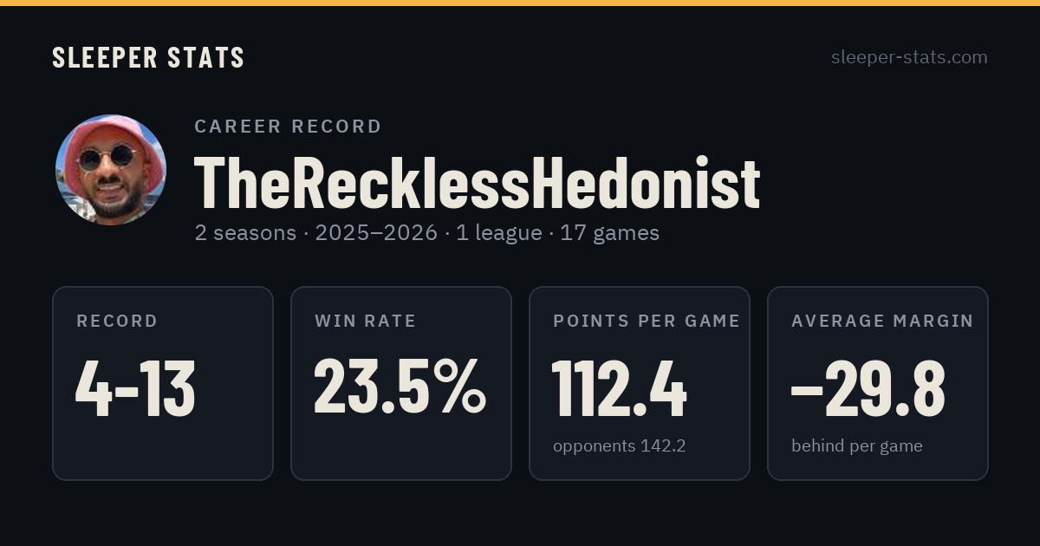Viewport: 1040px width, 546px height.
Task: Click the 4-13 record value
Action: (x=135, y=389)
